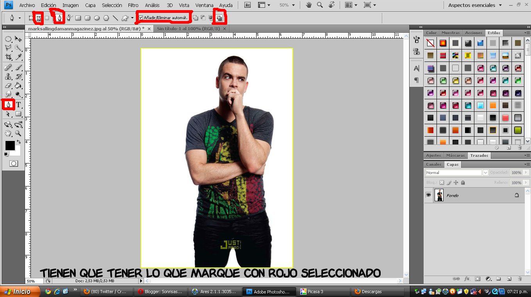Switch to the Canales tab

click(434, 164)
